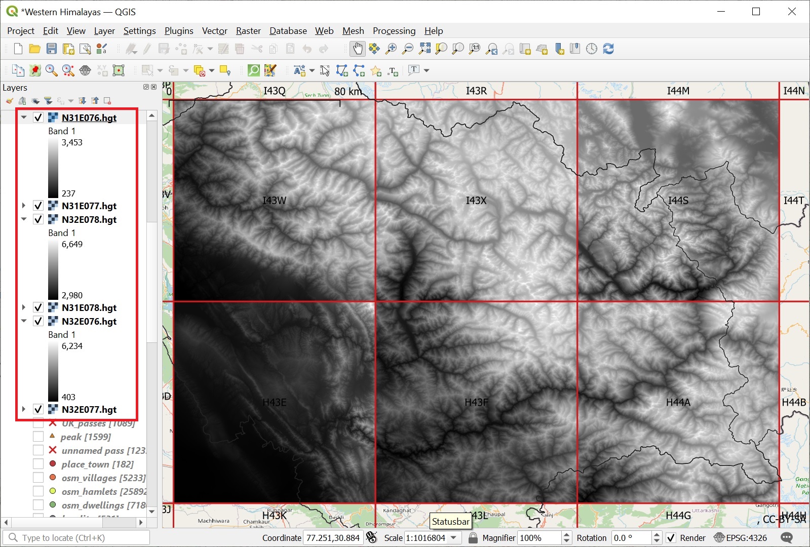Click the Refresh map icon

[608, 49]
